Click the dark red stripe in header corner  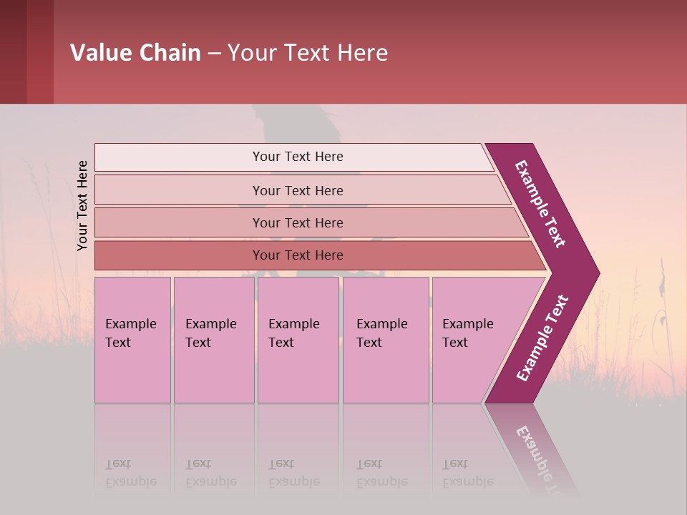tap(13, 51)
